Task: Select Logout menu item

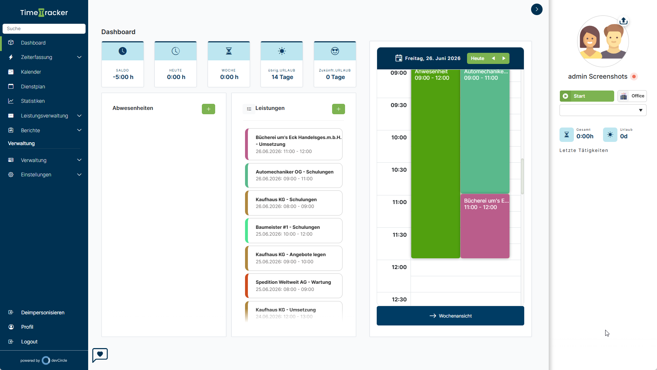Action: [44, 342]
